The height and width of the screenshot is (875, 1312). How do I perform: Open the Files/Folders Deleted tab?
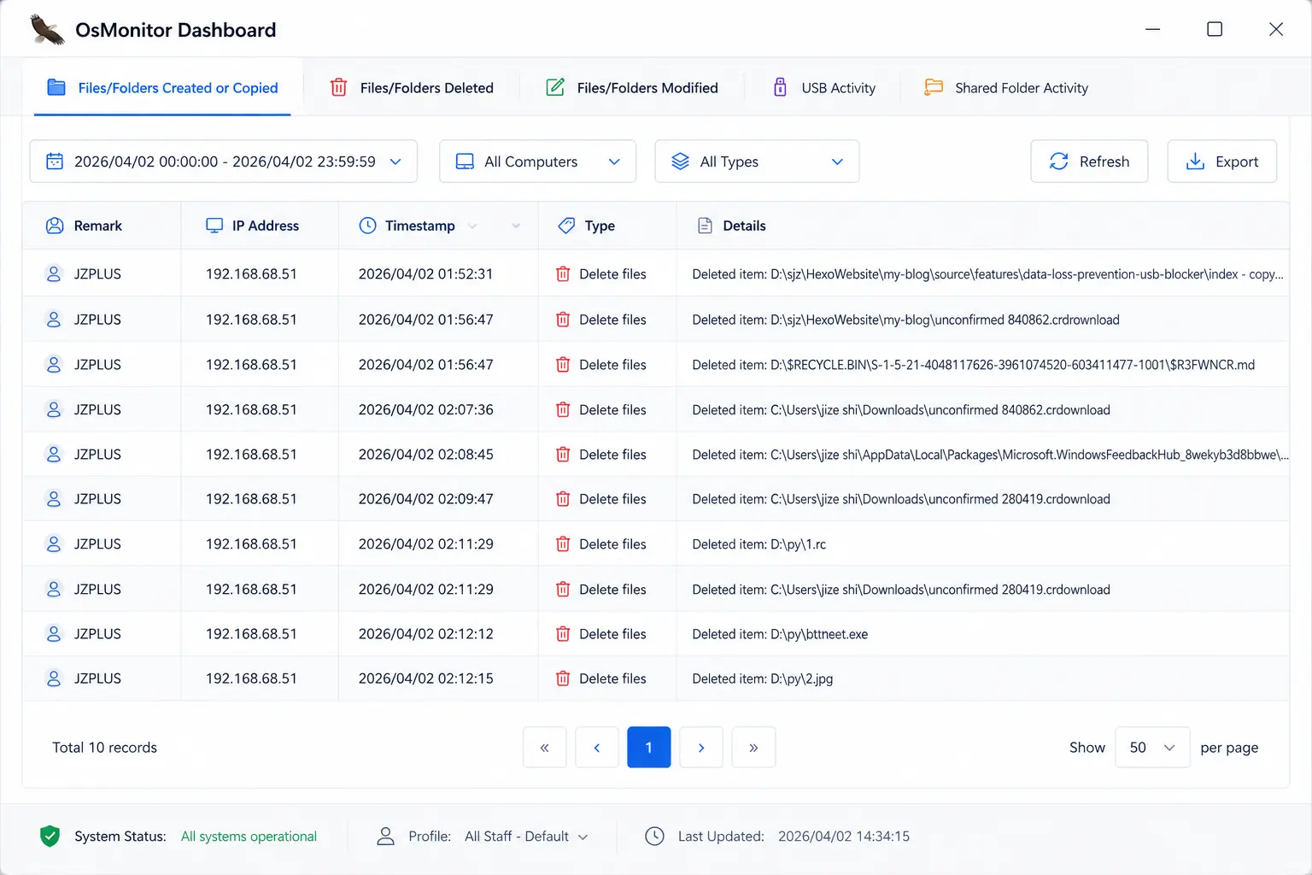click(x=412, y=87)
